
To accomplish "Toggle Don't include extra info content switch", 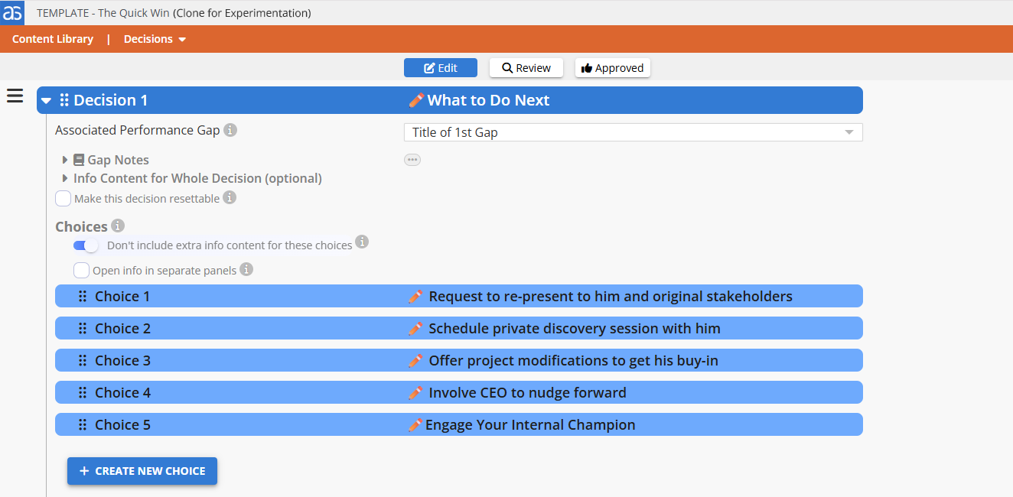I will pos(86,245).
